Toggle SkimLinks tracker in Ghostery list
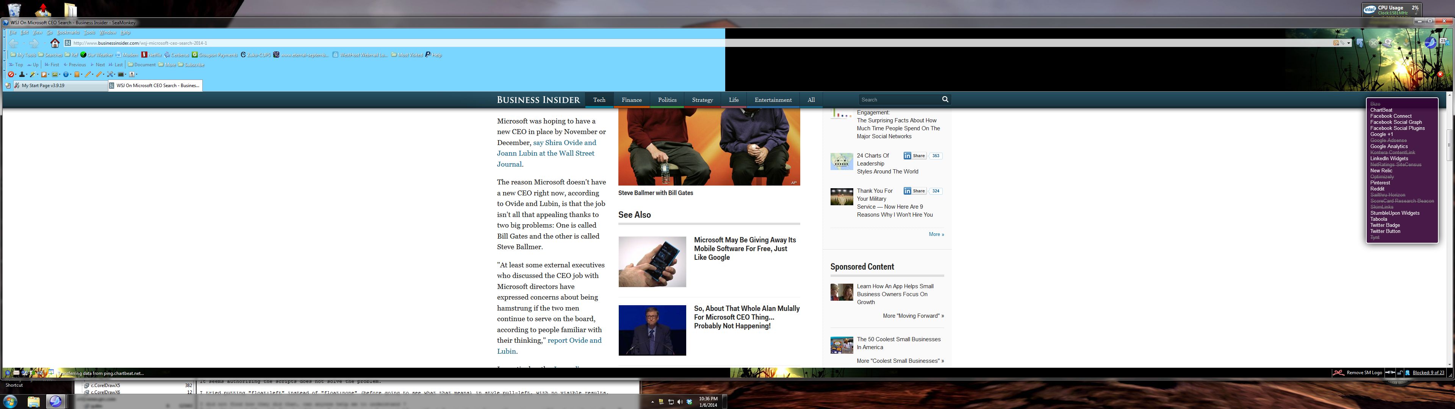The width and height of the screenshot is (1455, 409). coord(1382,207)
